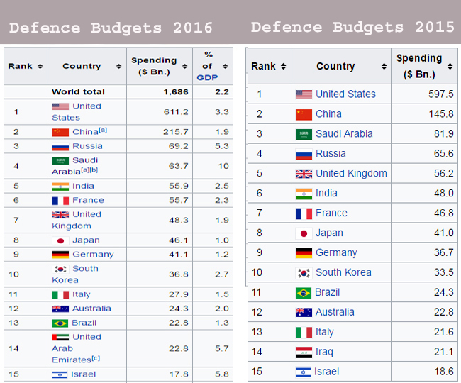Click the Japan flag in 2016 table
This screenshot has width=461, height=383.
click(60, 240)
